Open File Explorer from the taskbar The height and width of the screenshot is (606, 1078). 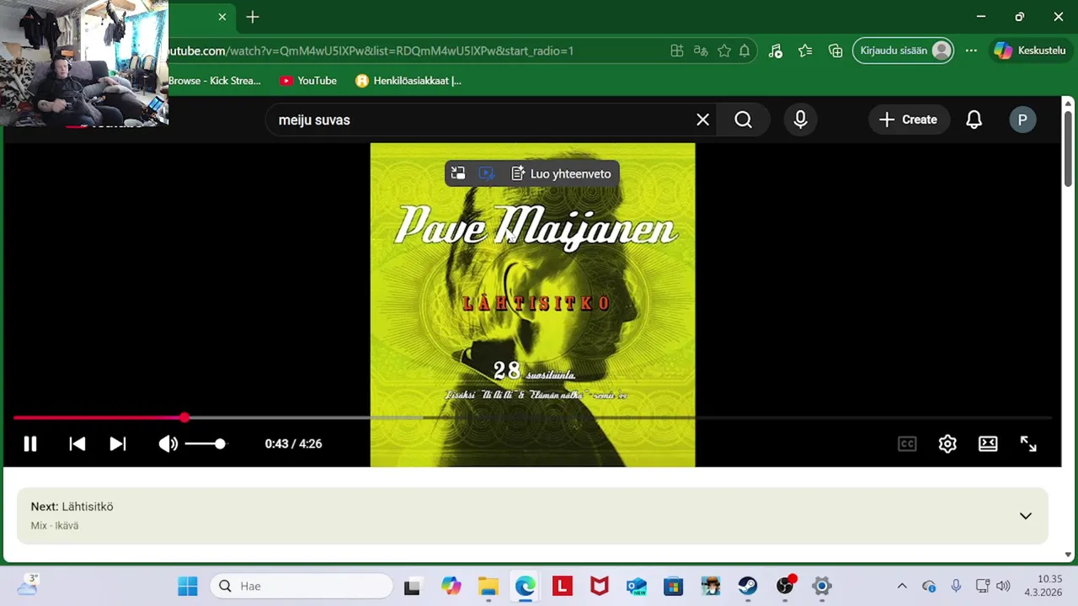click(488, 586)
